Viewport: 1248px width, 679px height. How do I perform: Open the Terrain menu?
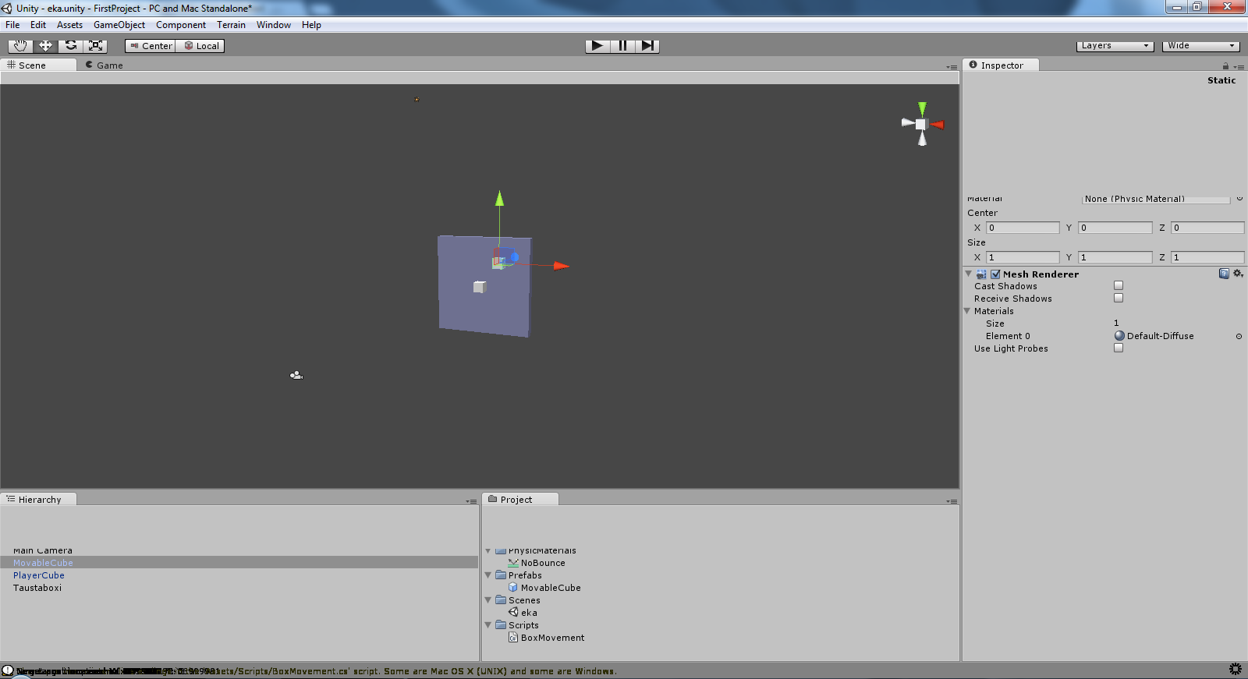coord(231,25)
